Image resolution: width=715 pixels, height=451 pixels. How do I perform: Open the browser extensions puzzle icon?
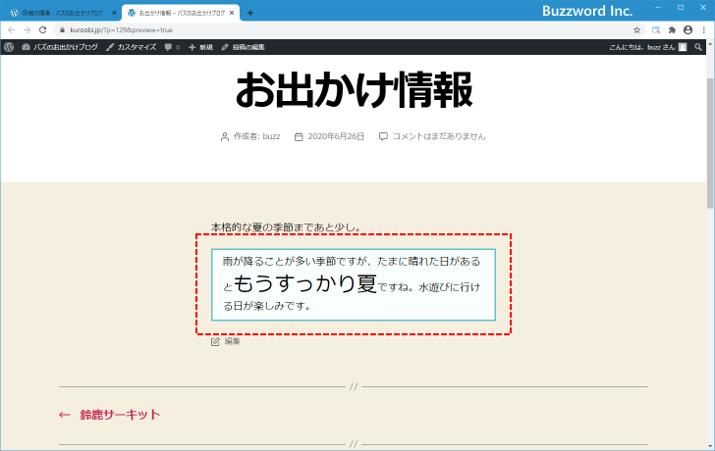point(672,30)
